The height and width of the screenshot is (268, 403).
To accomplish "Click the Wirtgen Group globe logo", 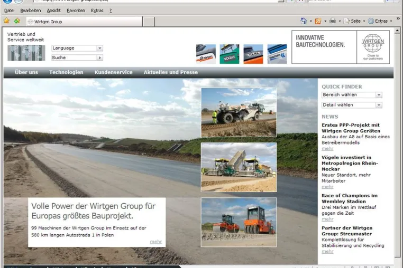I will click(373, 47).
